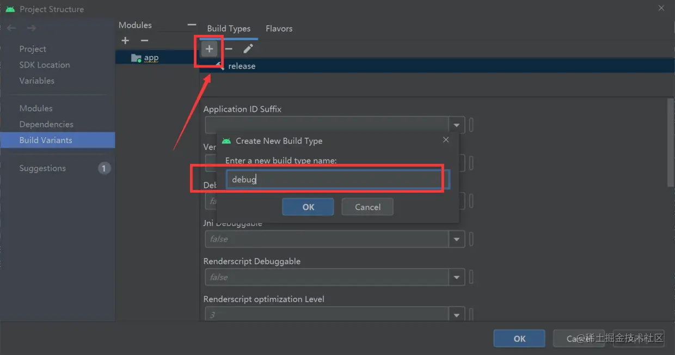Viewport: 675px width, 355px height.
Task: Click the Renderscript optimization Level value field
Action: [327, 315]
